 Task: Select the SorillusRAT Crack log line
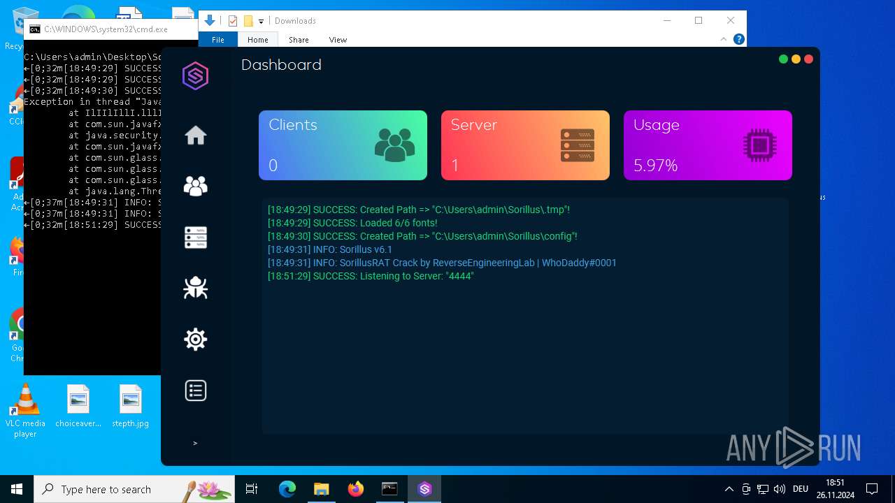442,263
